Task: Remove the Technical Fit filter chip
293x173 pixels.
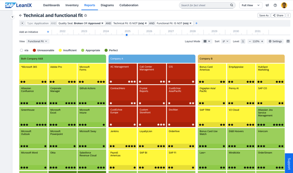Action: click(146, 23)
